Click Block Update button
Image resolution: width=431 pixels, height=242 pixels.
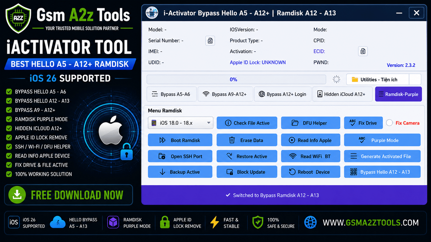(247, 172)
